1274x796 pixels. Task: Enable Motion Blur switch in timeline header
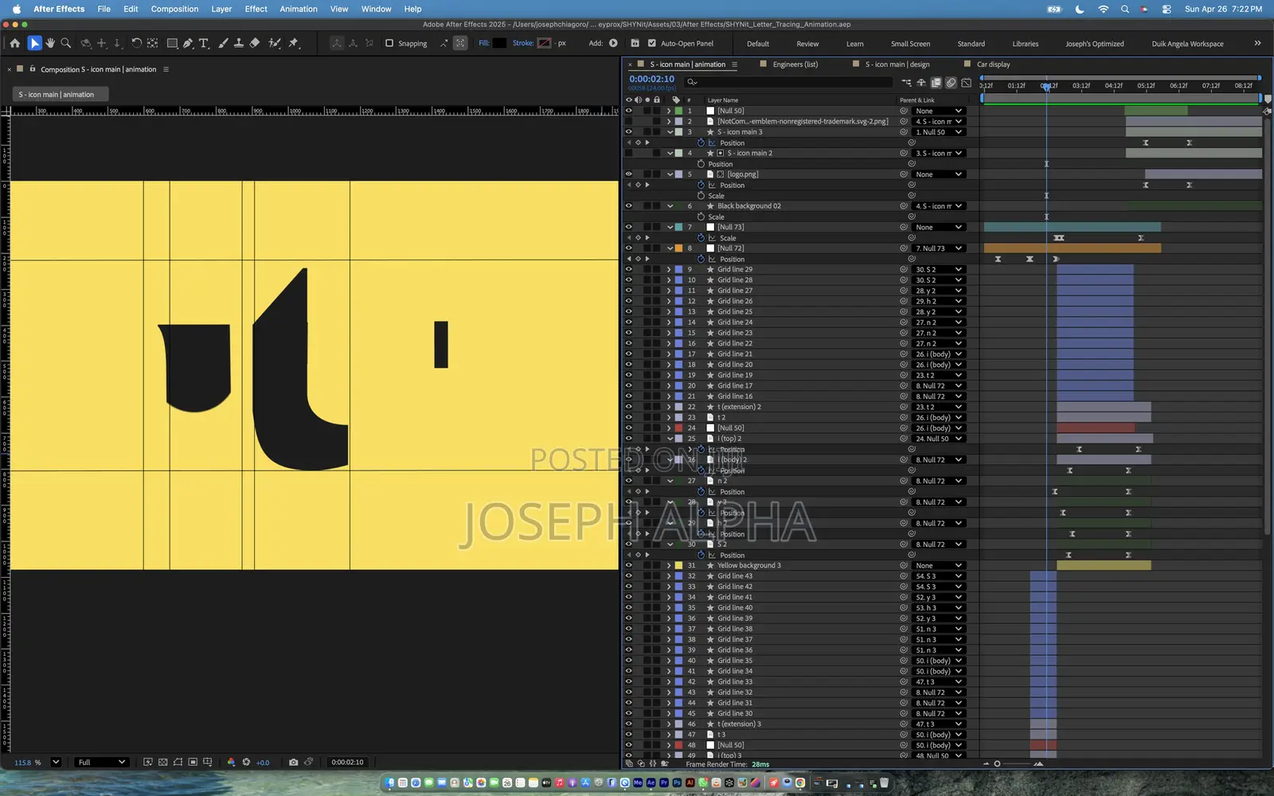pyautogui.click(x=951, y=82)
